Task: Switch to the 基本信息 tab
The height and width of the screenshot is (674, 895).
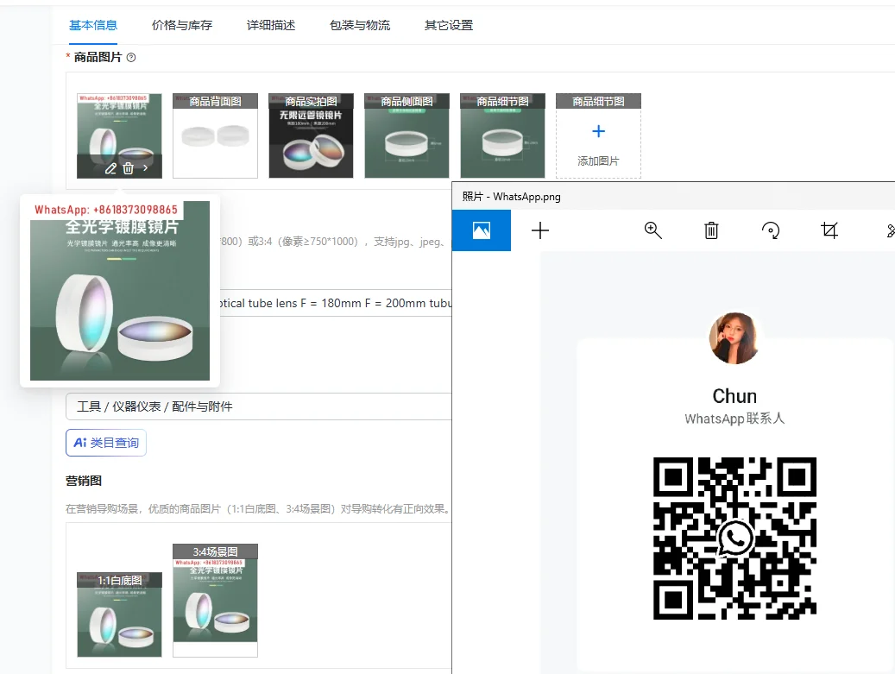Action: 93,25
